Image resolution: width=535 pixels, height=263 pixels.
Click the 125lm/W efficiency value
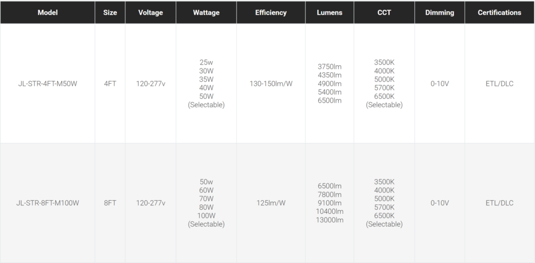pos(271,203)
